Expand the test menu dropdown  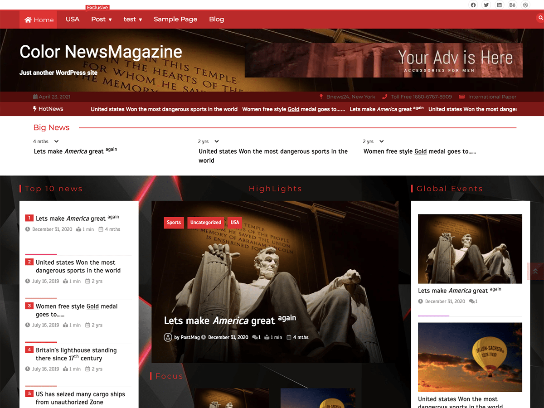[x=133, y=19]
